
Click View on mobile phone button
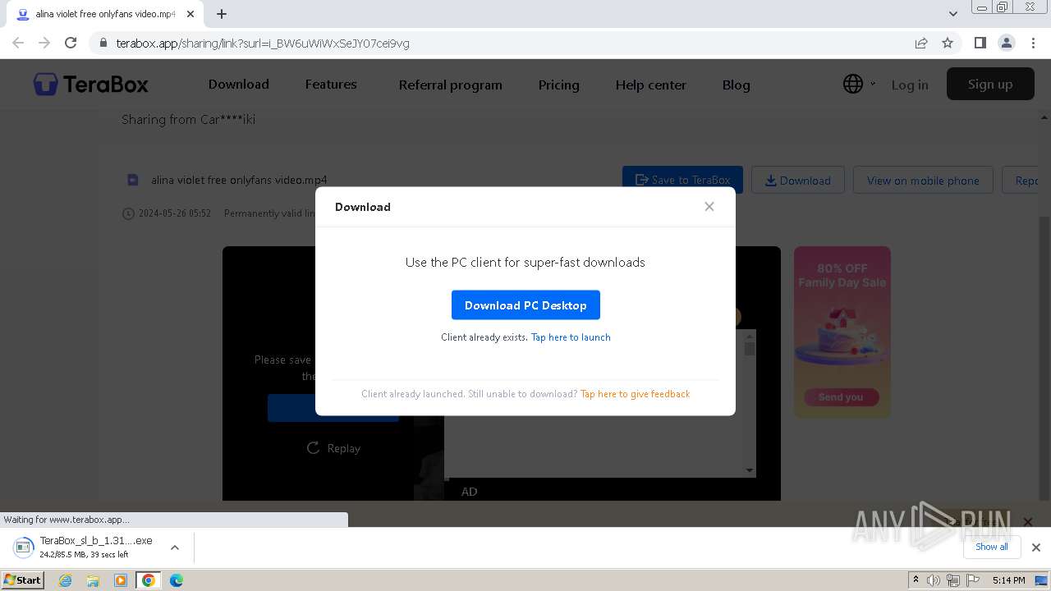pos(923,180)
